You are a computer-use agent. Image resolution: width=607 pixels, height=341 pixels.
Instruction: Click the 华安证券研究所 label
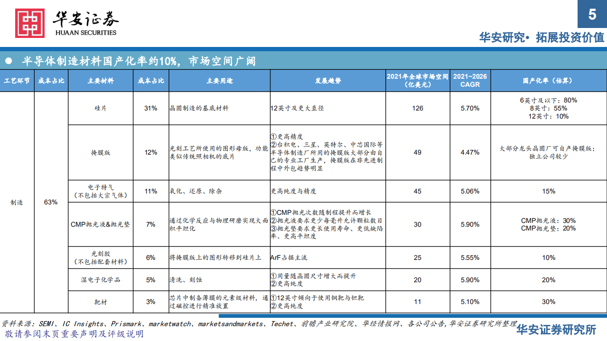557,330
